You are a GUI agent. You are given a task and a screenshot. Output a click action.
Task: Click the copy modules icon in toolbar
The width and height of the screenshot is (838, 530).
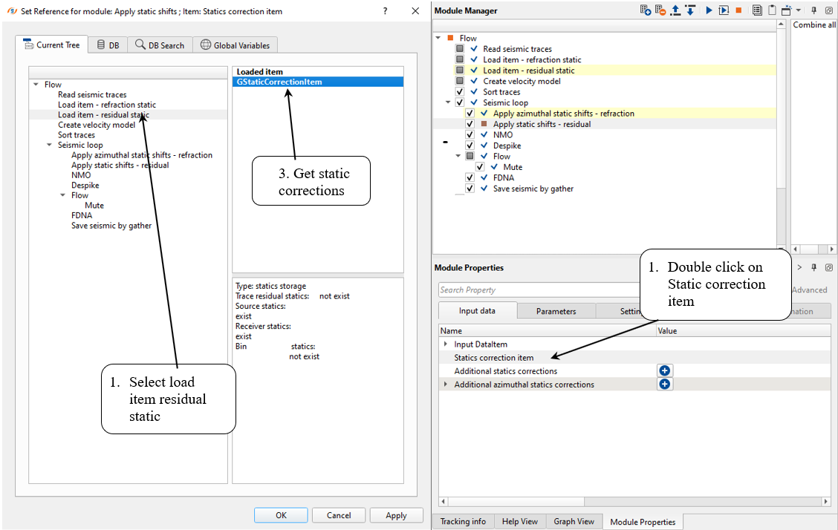coord(757,10)
